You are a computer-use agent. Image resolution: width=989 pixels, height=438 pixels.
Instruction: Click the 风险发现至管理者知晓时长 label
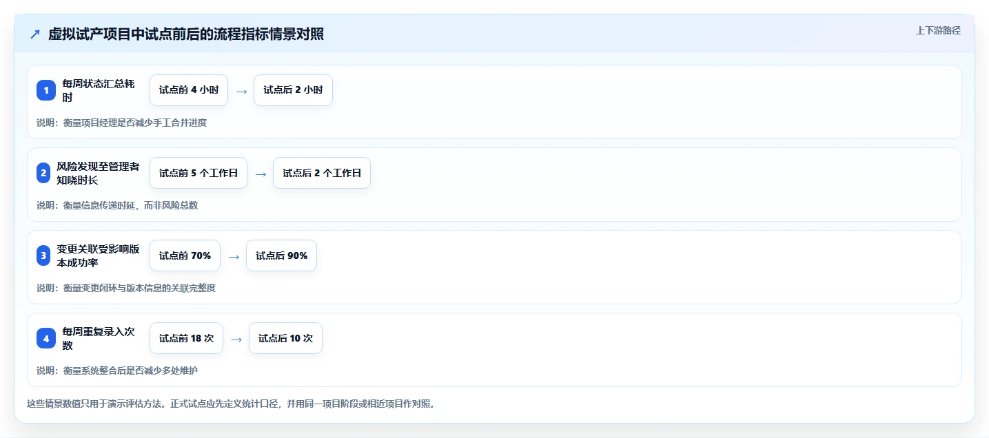(x=98, y=173)
